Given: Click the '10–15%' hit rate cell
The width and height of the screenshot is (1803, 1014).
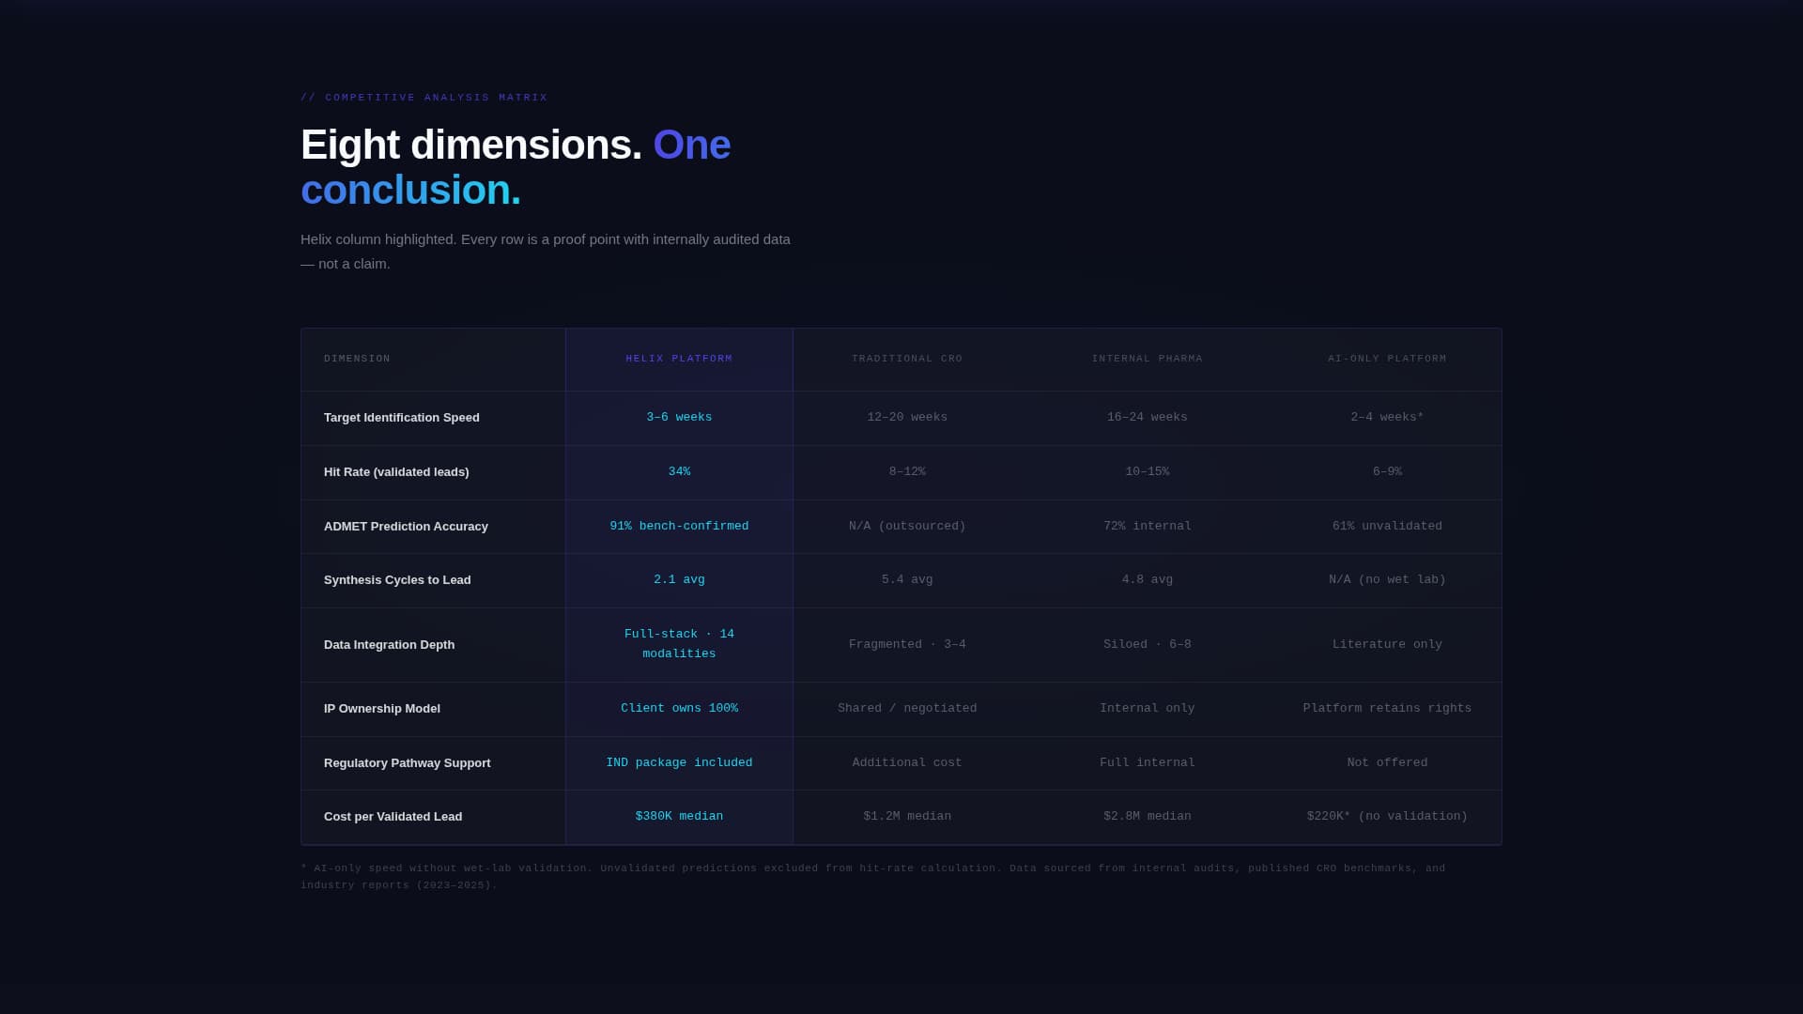Looking at the screenshot, I should point(1147,472).
